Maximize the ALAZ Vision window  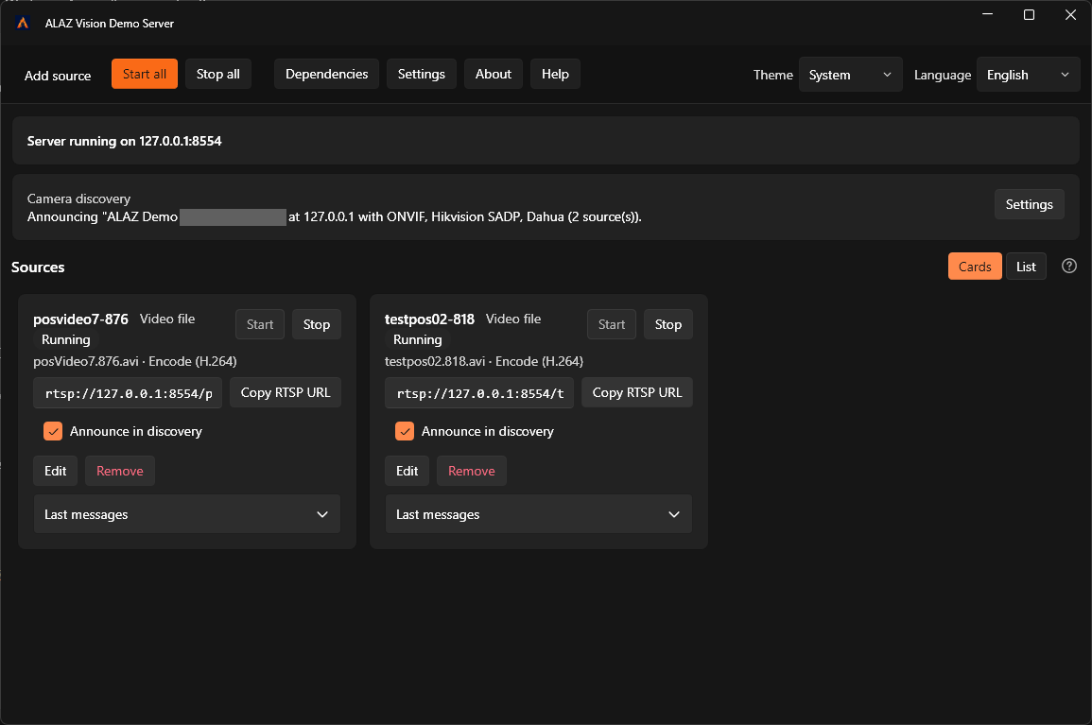(x=1029, y=14)
